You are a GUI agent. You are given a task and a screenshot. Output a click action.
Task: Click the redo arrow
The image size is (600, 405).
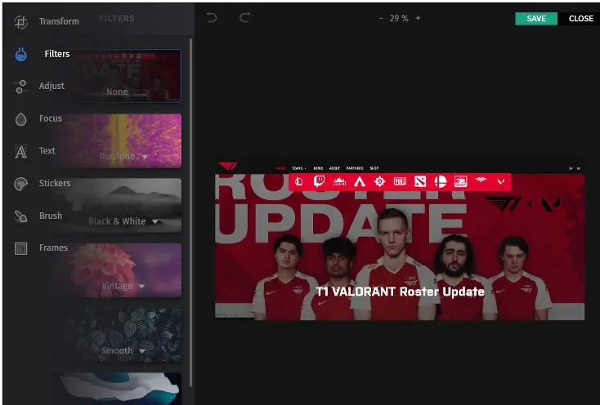pyautogui.click(x=244, y=18)
